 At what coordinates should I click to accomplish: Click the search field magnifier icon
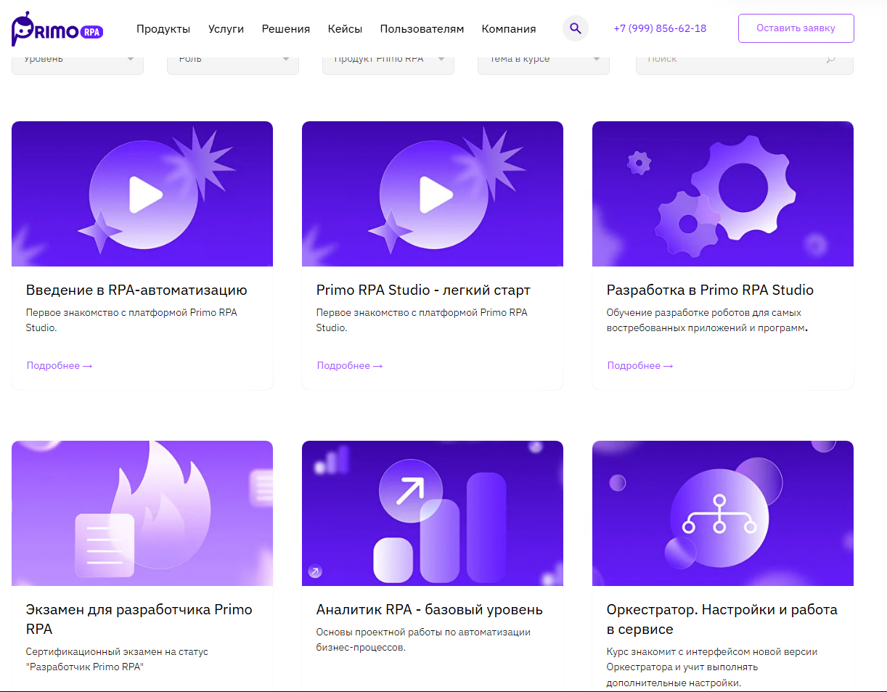(831, 60)
